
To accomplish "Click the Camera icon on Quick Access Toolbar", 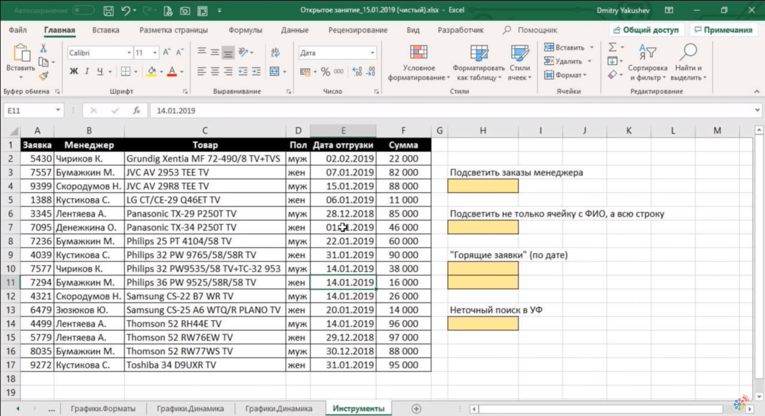I will 185,11.
